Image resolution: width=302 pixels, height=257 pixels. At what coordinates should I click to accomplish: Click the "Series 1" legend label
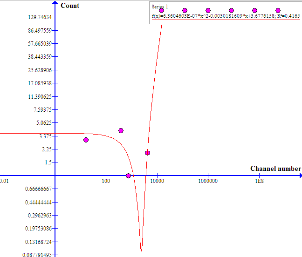click(x=159, y=6)
